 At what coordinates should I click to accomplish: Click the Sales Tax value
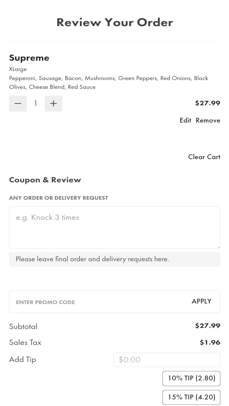(x=210, y=342)
